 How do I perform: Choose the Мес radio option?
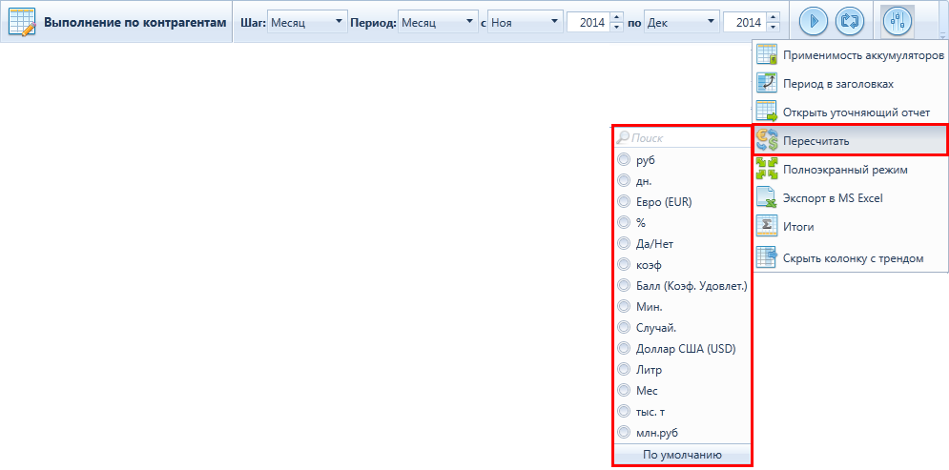(x=624, y=390)
